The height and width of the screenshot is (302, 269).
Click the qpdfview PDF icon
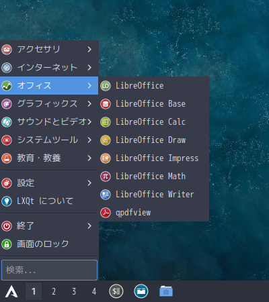tap(106, 213)
